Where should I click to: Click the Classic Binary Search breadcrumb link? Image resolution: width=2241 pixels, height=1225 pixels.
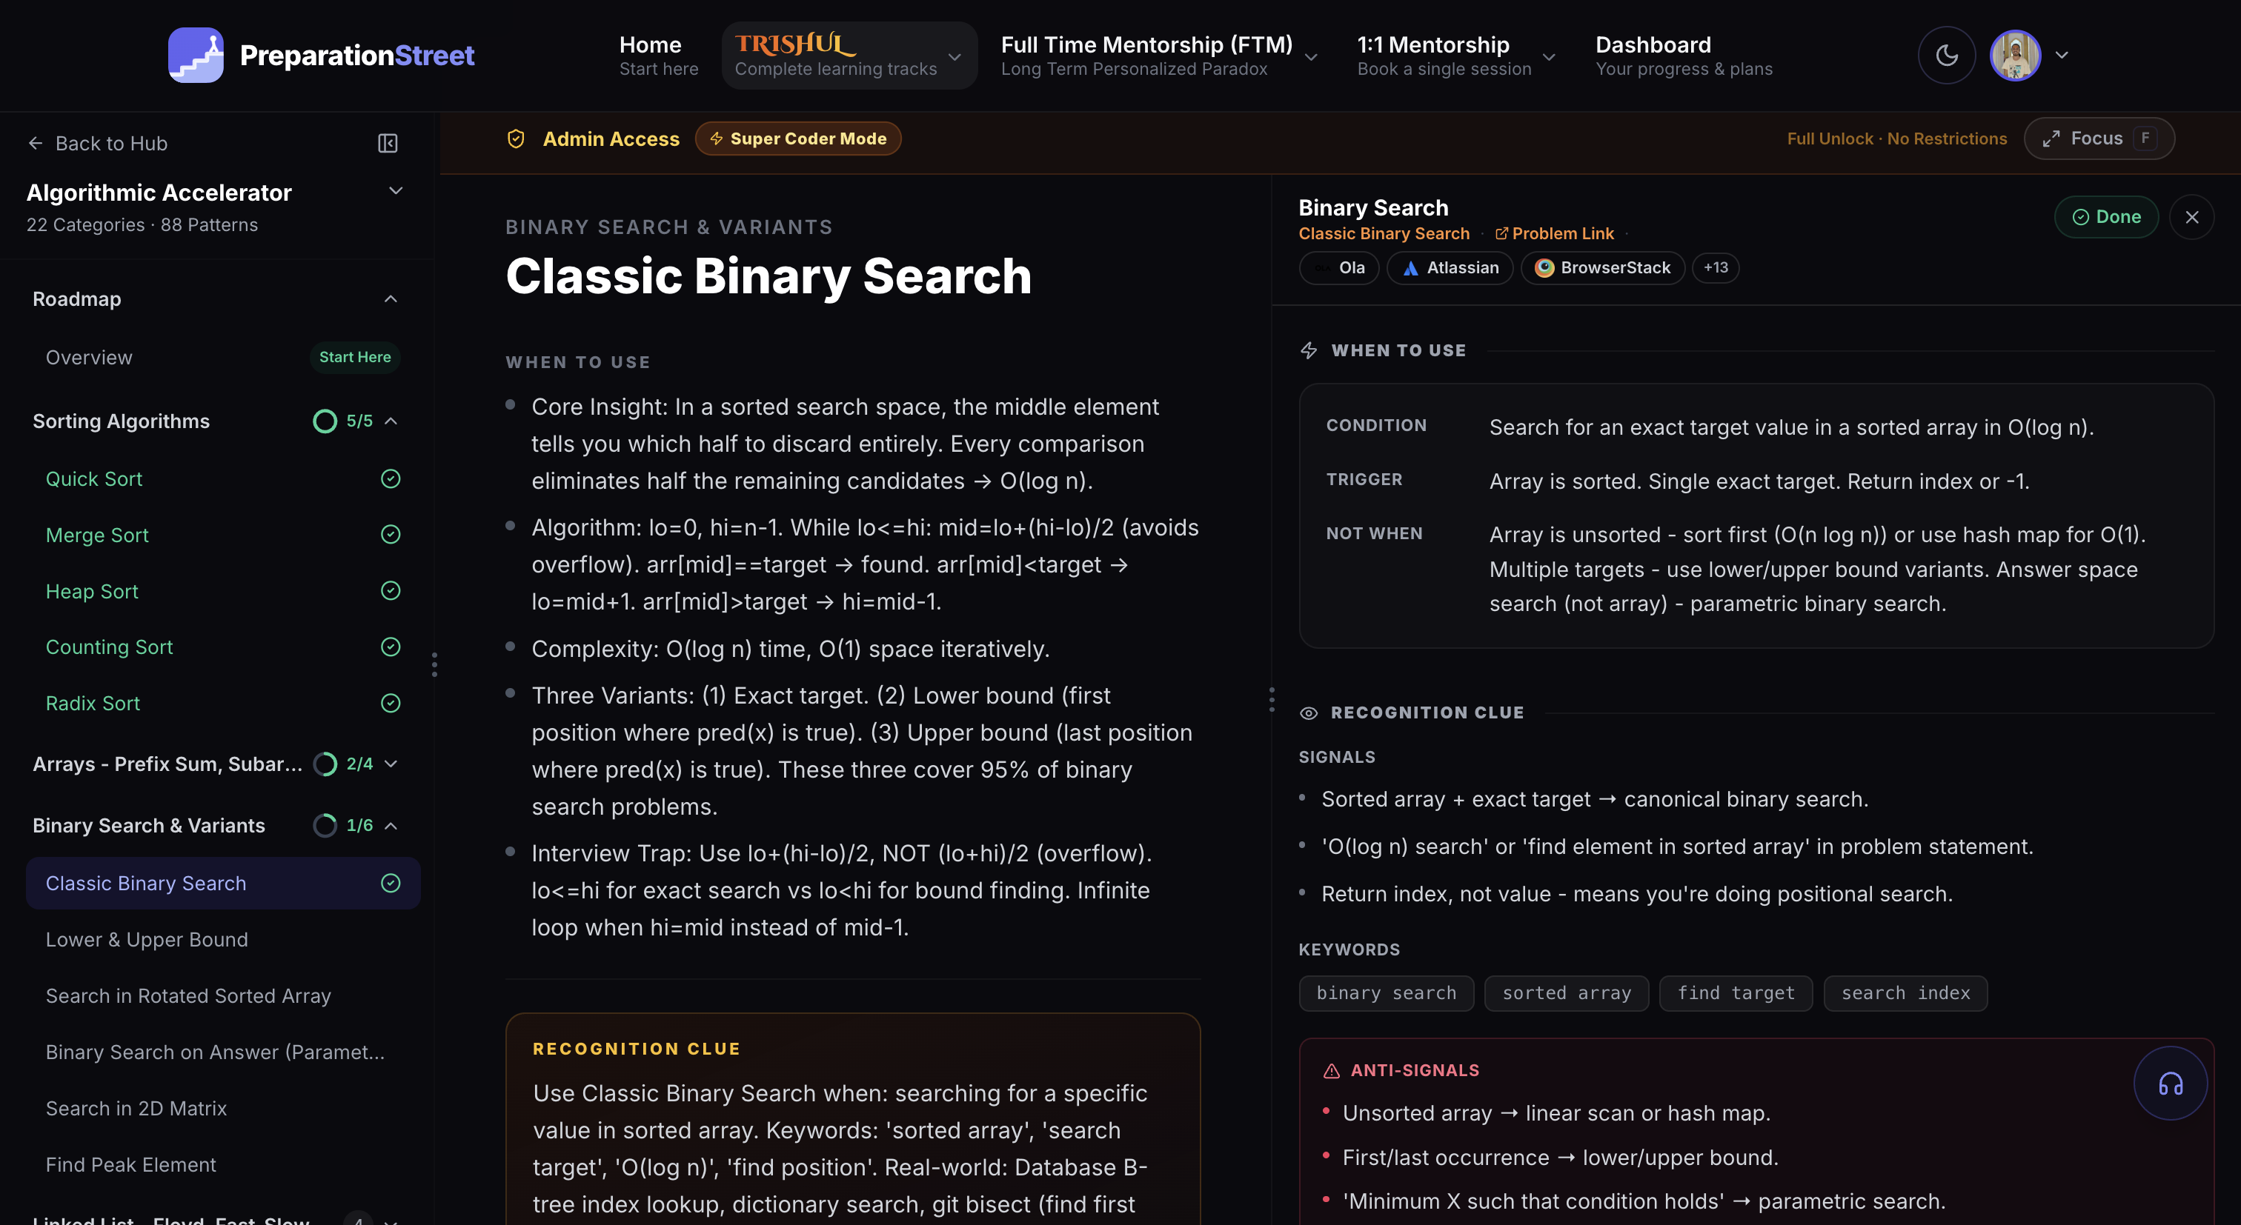tap(1384, 234)
